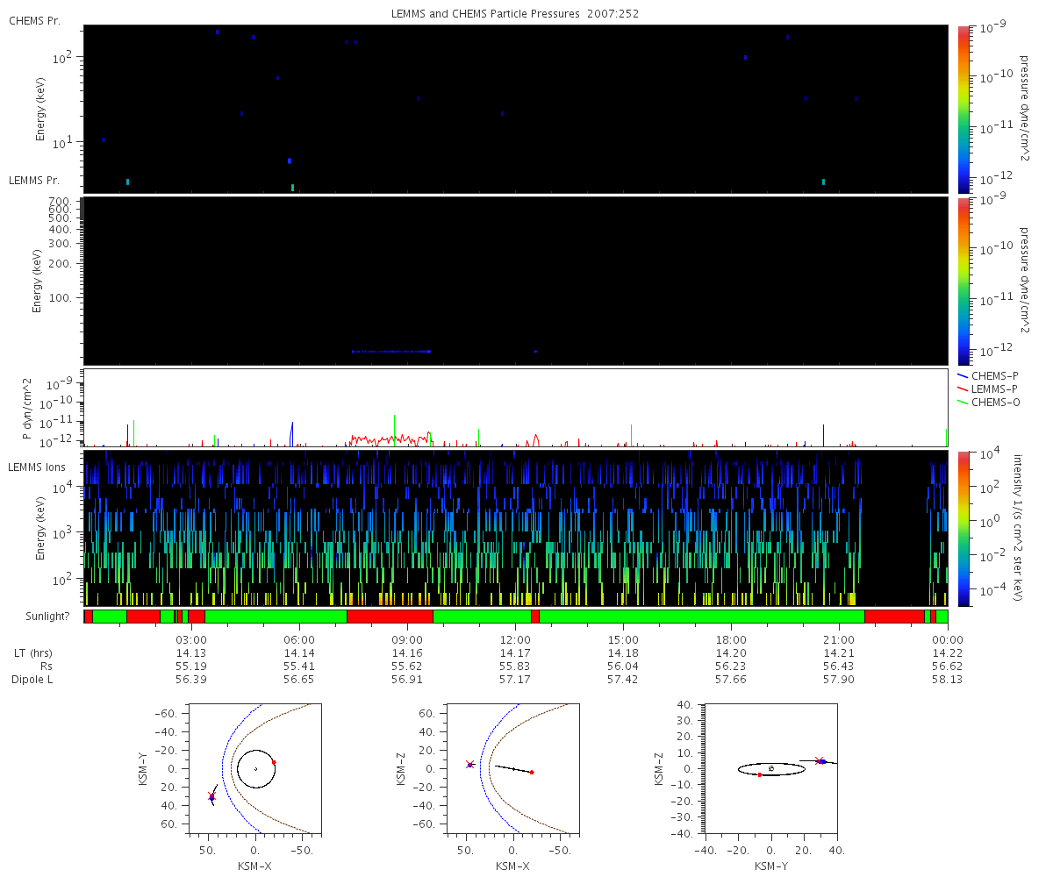Click the plot title LEMMS and CHEMS Particle Pressures
Screen dimensions: 1053x877
[x=512, y=15]
